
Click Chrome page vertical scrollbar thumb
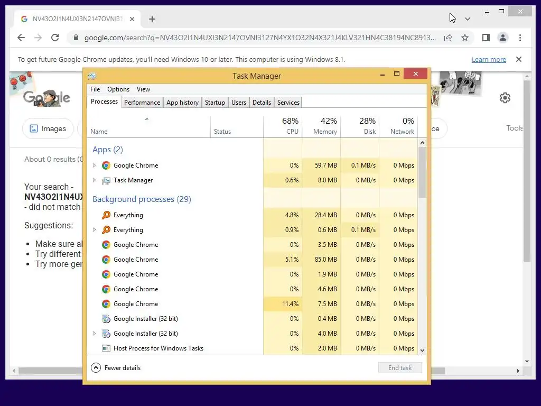pos(527,171)
